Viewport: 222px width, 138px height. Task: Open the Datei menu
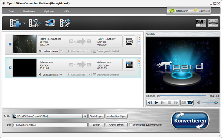[11, 11]
